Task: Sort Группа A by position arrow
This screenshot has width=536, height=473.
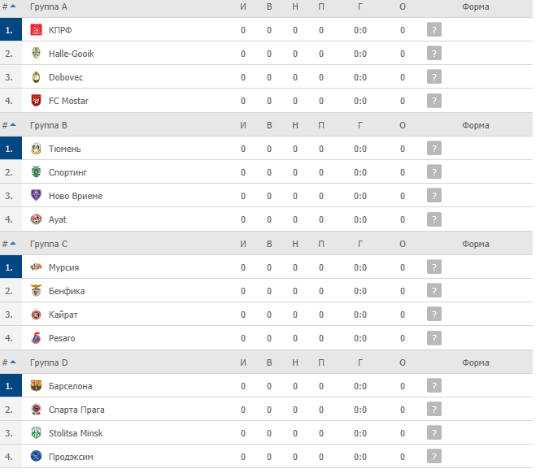Action: (13, 7)
